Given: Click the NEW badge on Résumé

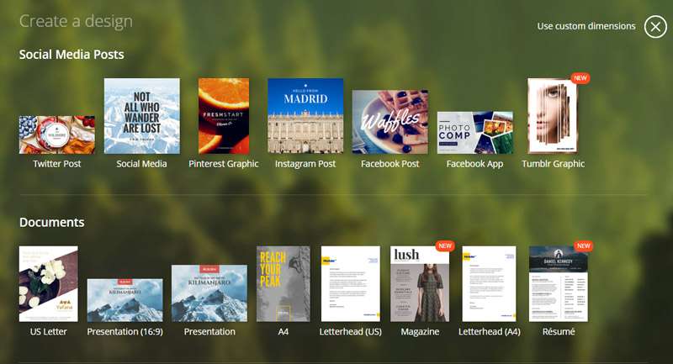Looking at the screenshot, I should pyautogui.click(x=584, y=246).
